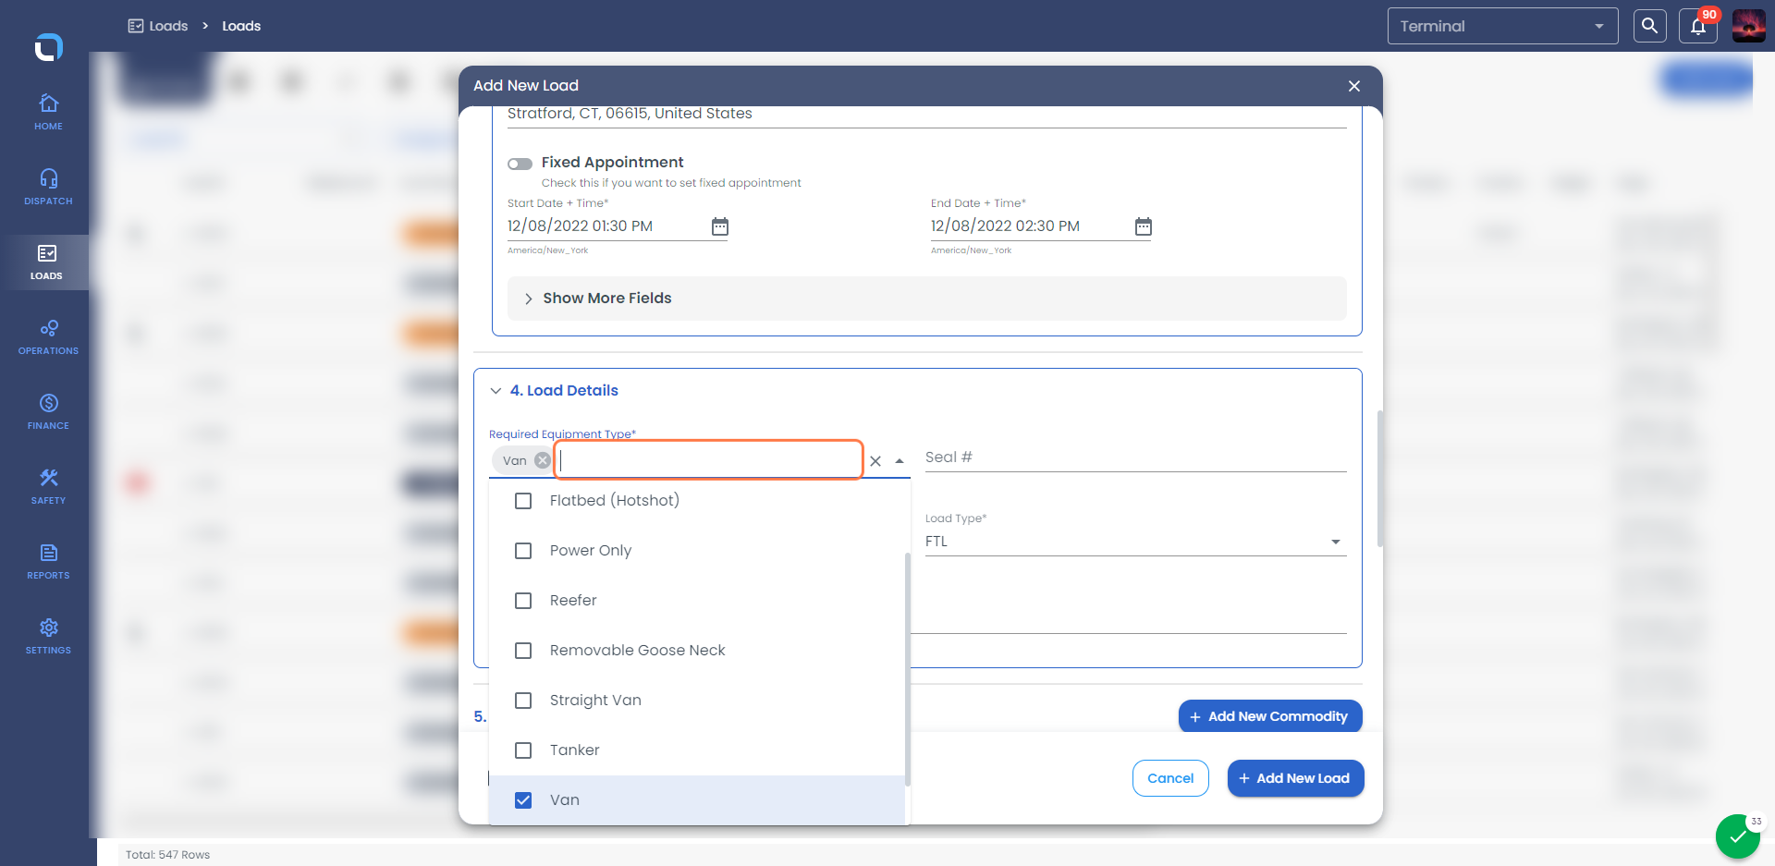Open Dispatch section in sidebar
The image size is (1775, 866).
click(48, 187)
